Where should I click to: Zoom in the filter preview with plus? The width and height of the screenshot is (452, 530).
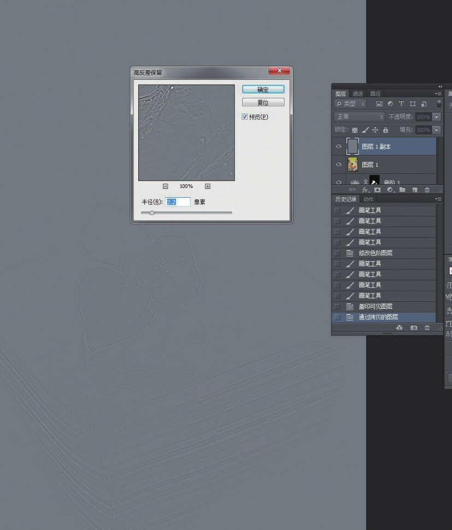[x=208, y=186]
